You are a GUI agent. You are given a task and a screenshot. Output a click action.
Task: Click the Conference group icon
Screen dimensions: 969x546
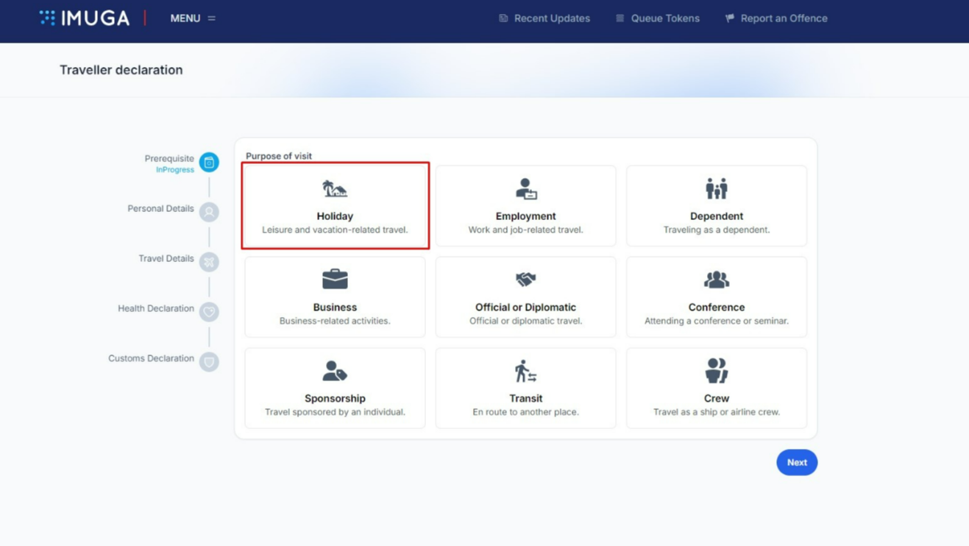717,280
